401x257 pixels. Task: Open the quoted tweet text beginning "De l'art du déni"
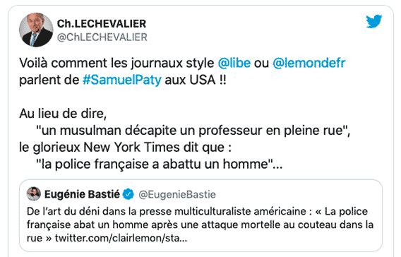200,225
